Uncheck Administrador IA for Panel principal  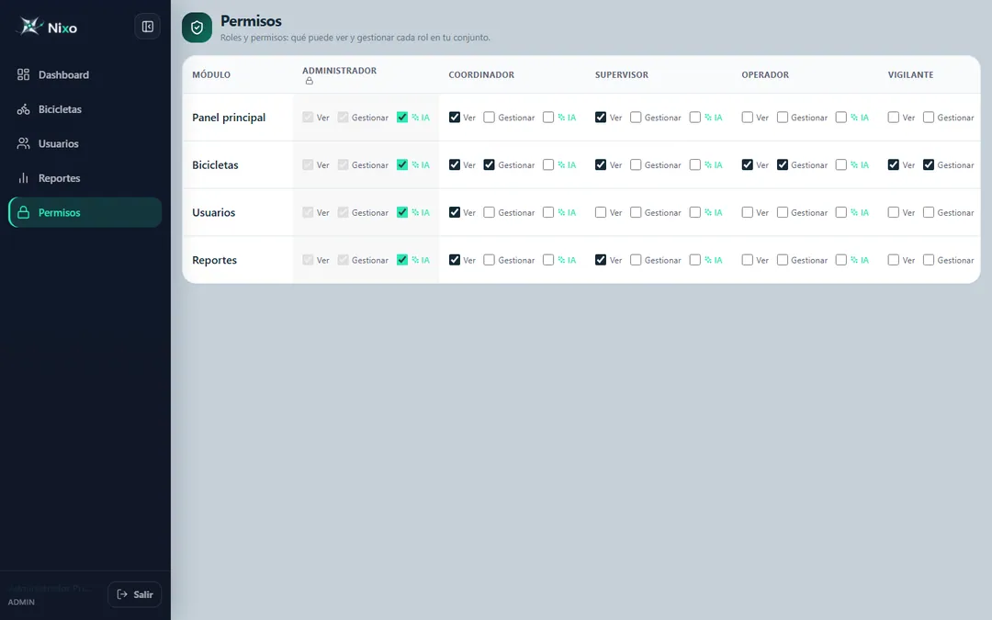[402, 117]
